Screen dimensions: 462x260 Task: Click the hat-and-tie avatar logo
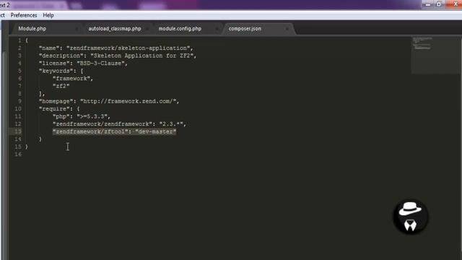(x=411, y=217)
